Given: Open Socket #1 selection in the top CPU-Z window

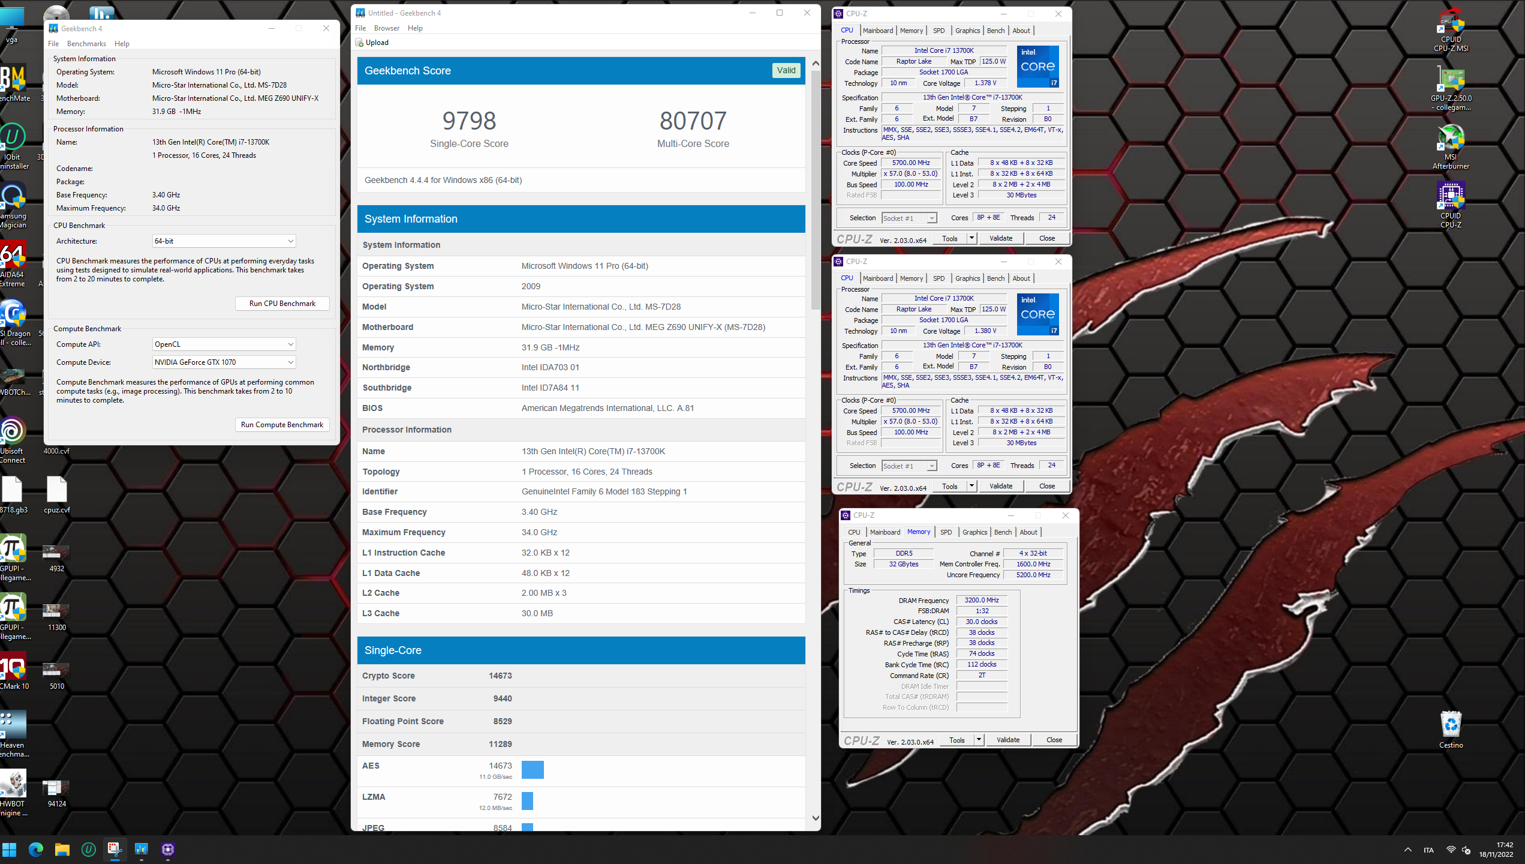Looking at the screenshot, I should (909, 218).
